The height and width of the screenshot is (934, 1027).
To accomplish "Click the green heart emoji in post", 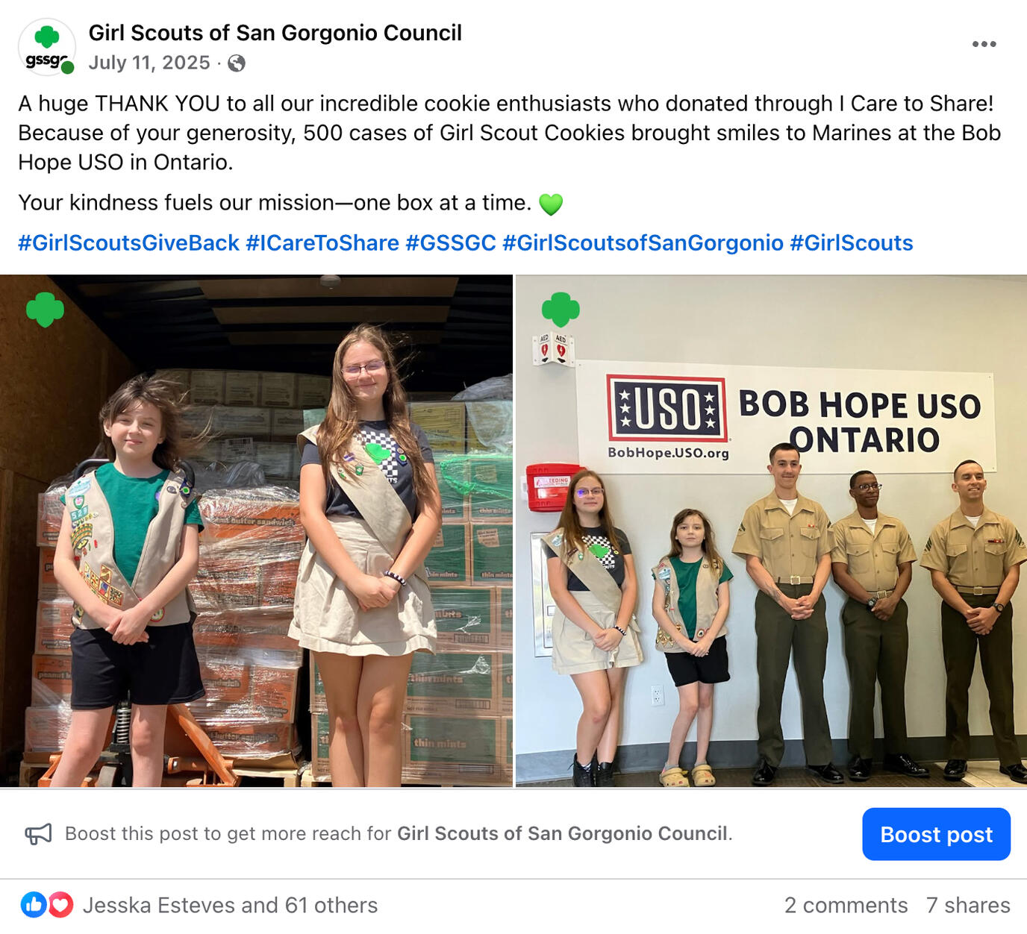I will tap(551, 204).
